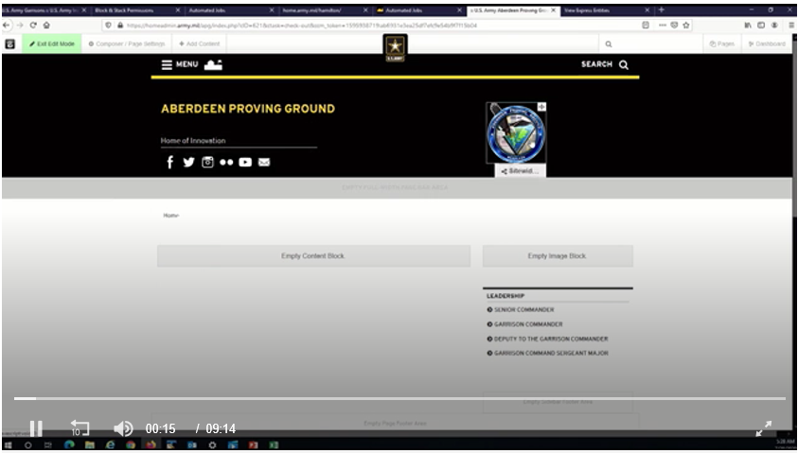Screen dimensions: 798x453
Task: Switch to the Automated Jobs tab with yellow icon
Action: point(418,10)
